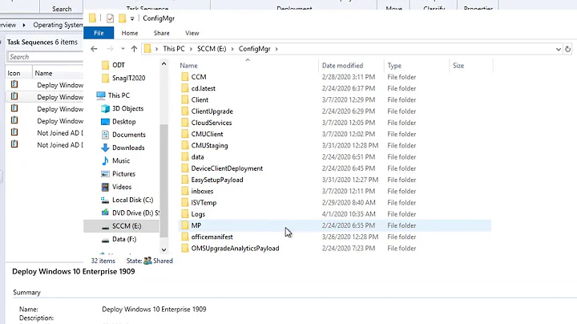Refresh the ConfigMgr folder view
Viewport: 577px width, 324px height.
568,49
